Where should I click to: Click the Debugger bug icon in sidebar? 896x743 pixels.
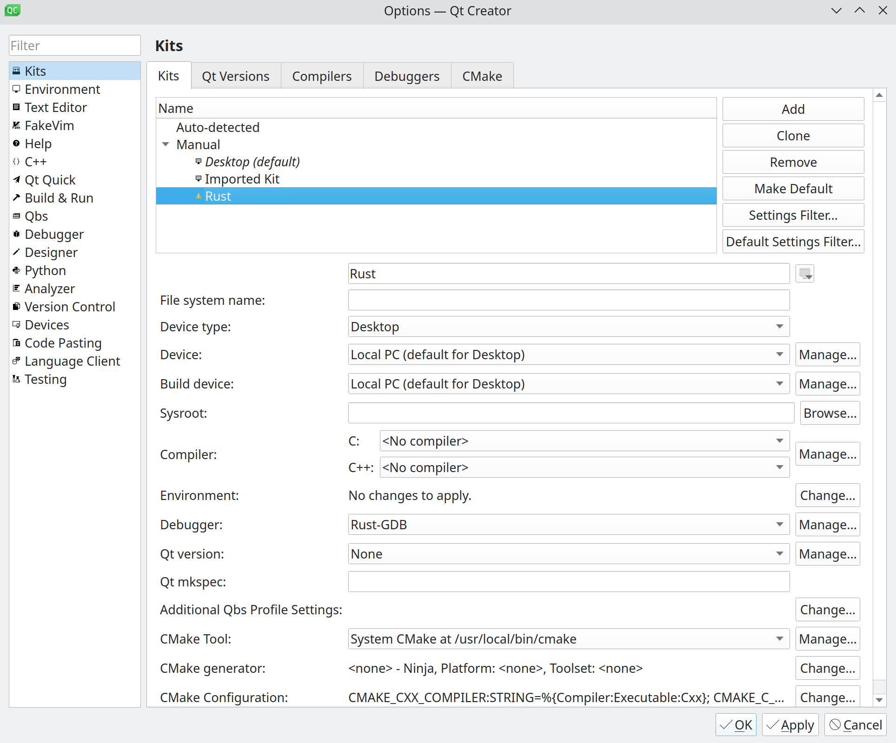click(16, 234)
